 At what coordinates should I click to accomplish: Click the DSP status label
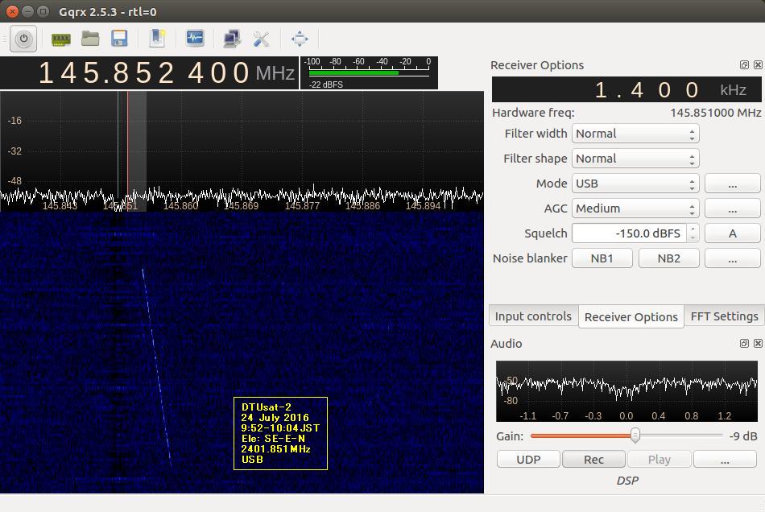pos(627,481)
